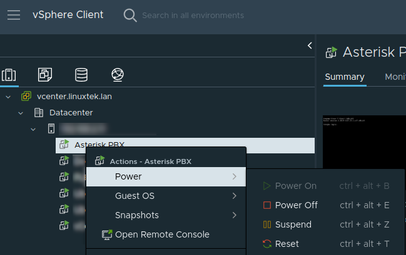
Task: Click the vSphere Client title
Action: click(68, 15)
